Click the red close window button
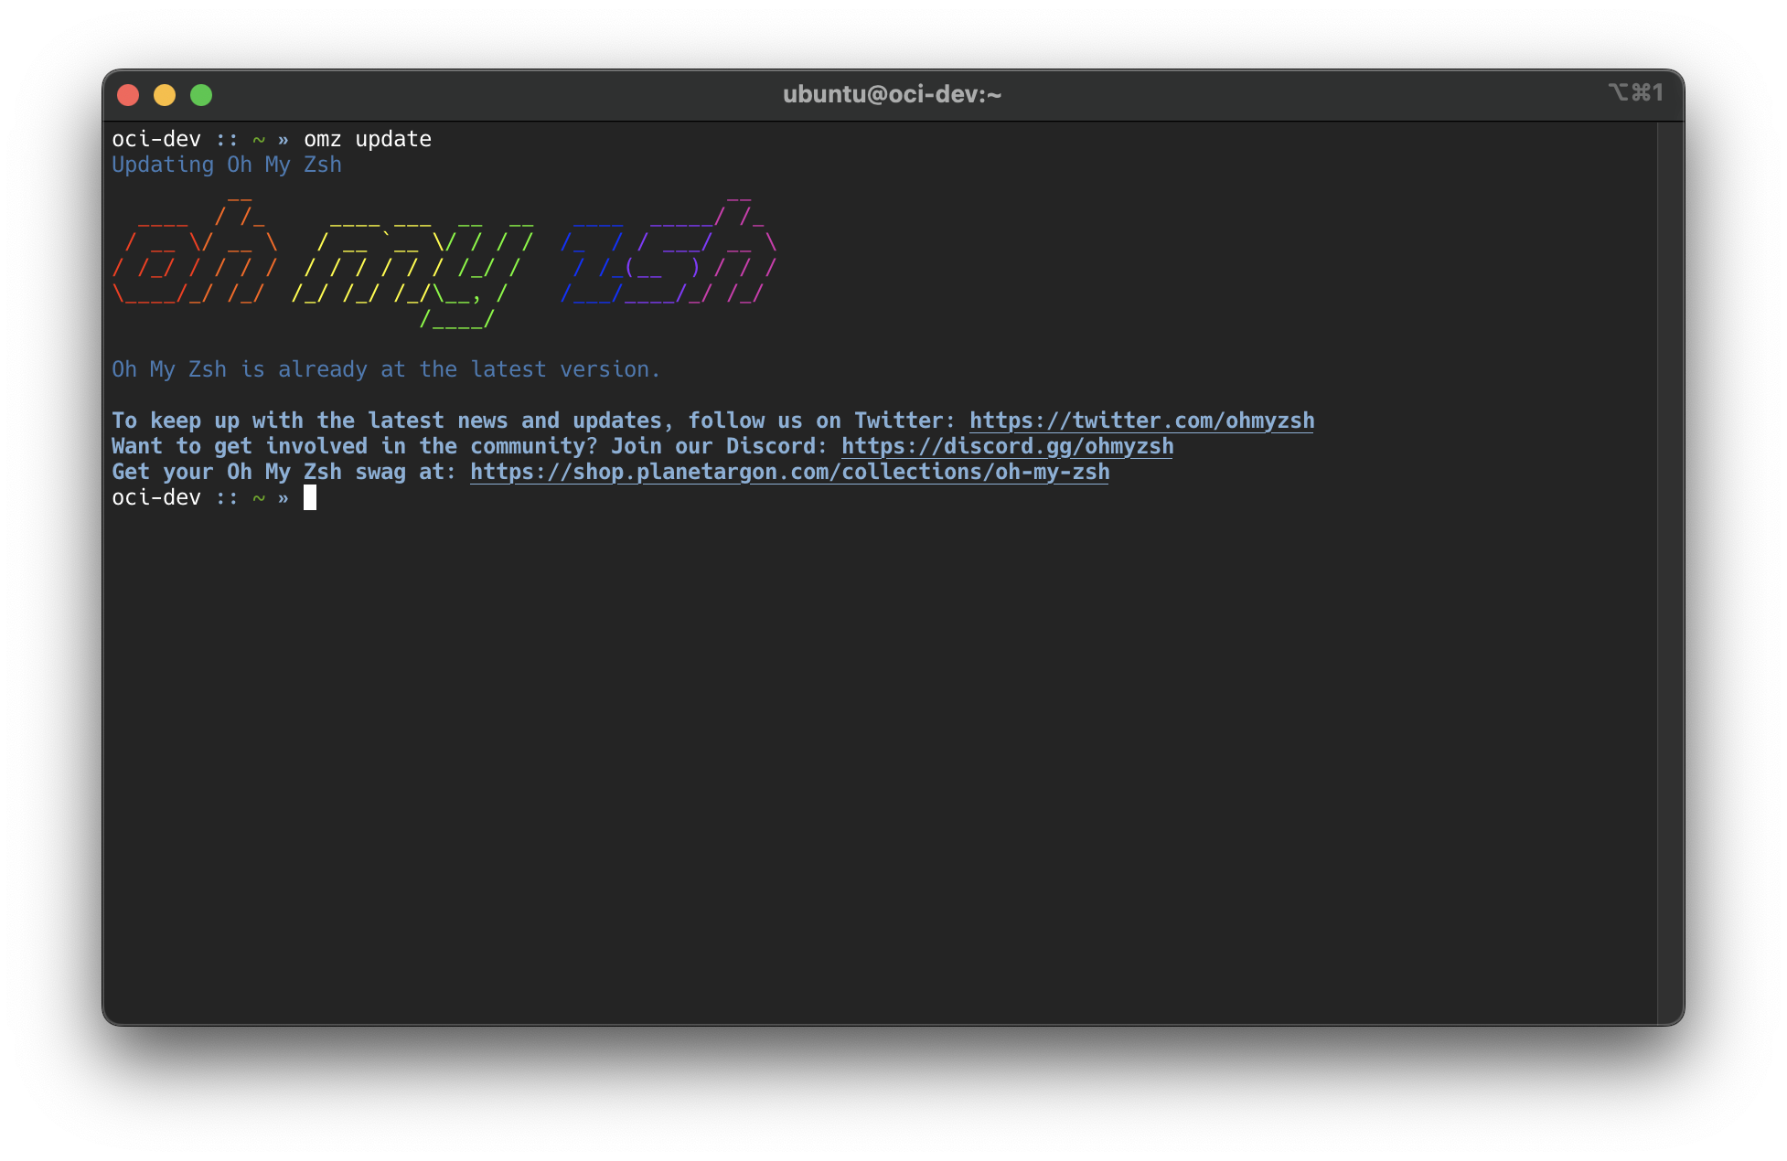Viewport: 1787px width, 1161px height. click(x=128, y=95)
